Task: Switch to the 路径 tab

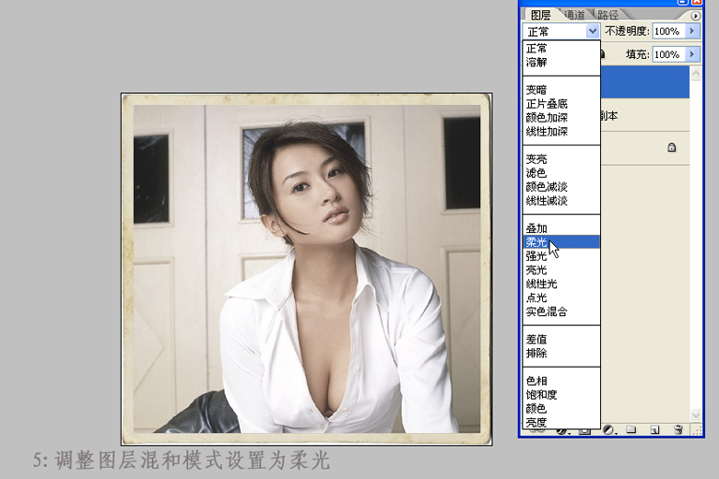Action: 608,15
